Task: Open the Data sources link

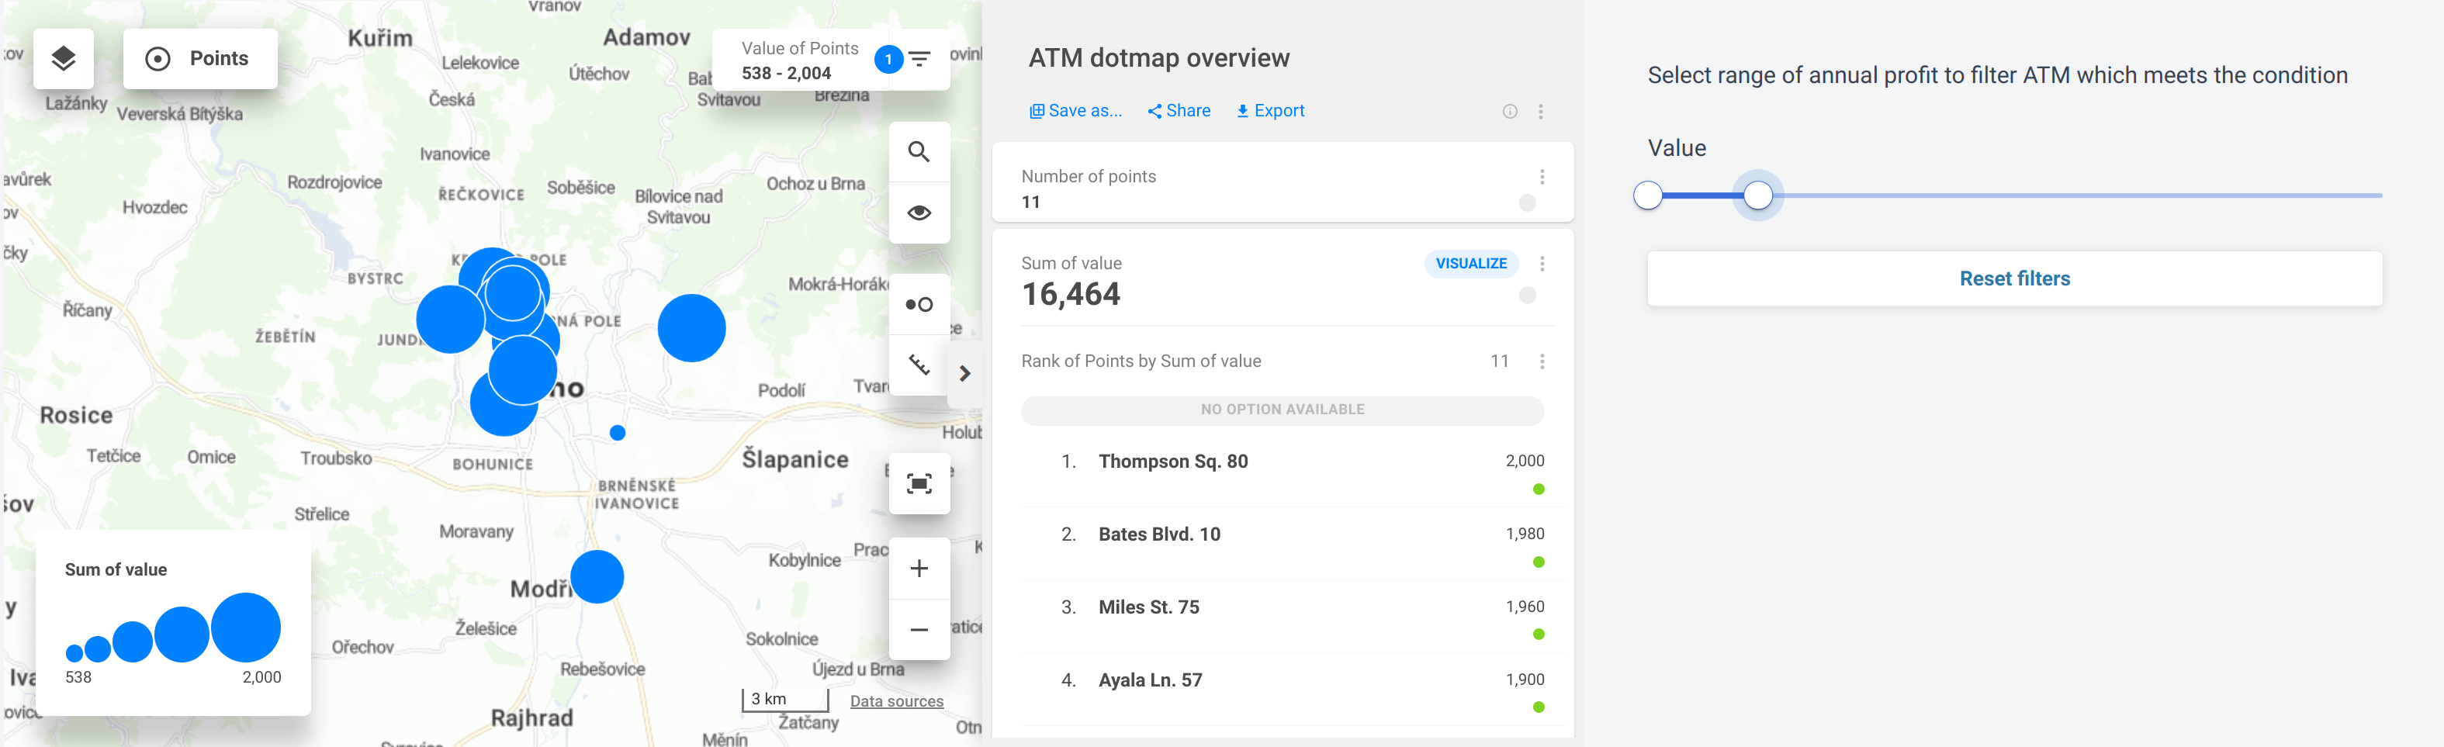Action: point(895,701)
